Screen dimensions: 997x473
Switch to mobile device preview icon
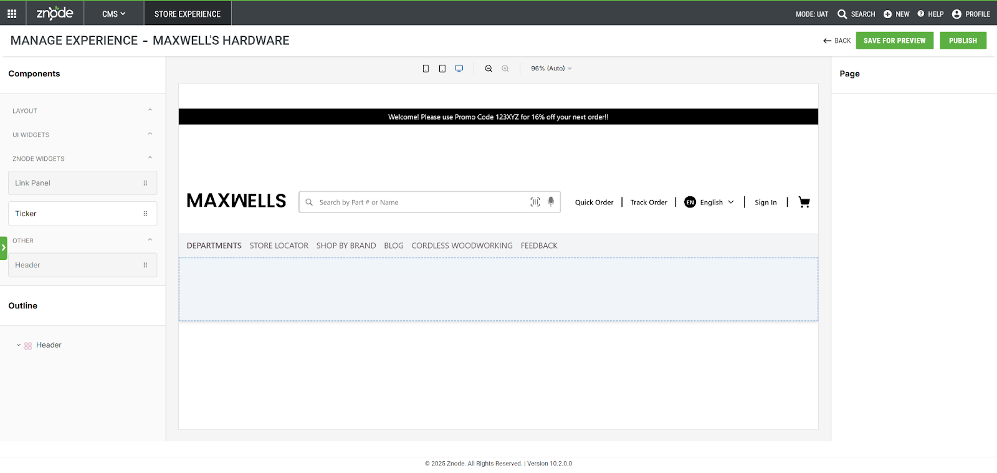(x=426, y=69)
